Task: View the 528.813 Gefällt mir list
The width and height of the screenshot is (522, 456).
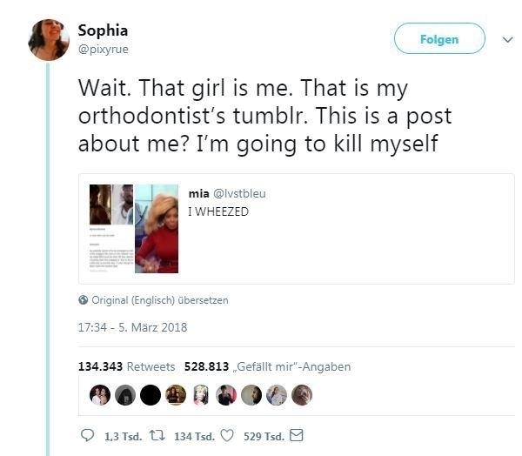Action: (268, 366)
